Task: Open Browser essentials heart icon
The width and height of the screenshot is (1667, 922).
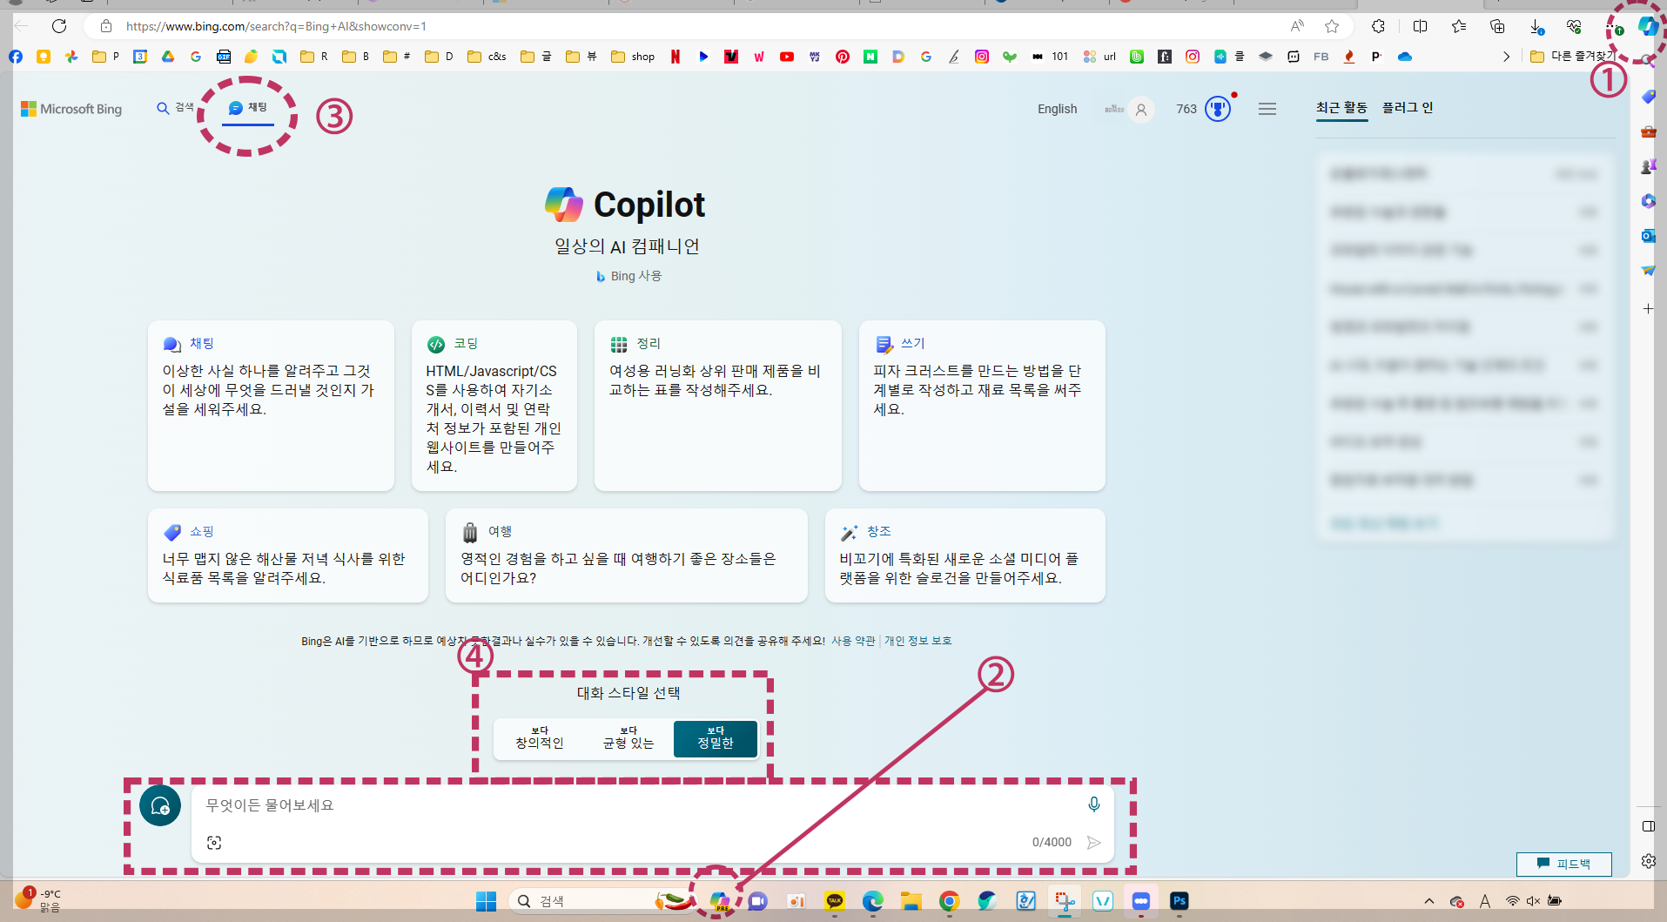Action: click(1574, 26)
